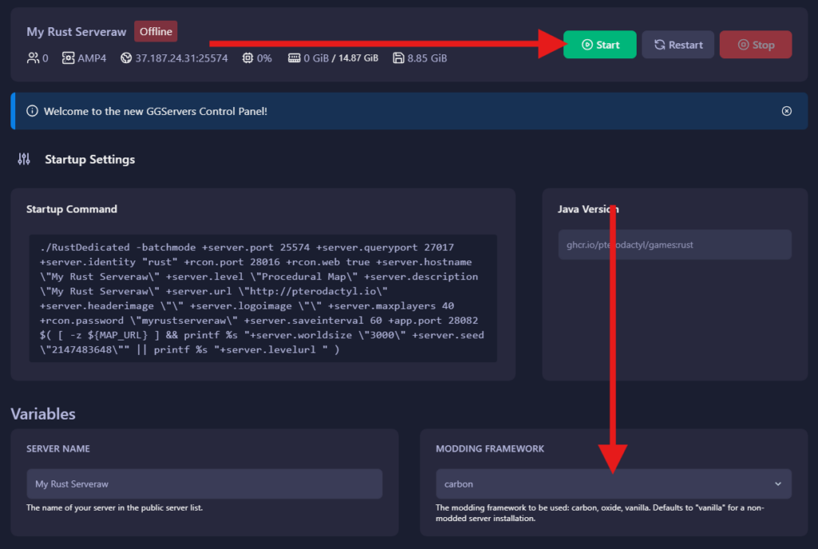Click the Java Version image field
This screenshot has height=549, width=818.
coord(674,245)
